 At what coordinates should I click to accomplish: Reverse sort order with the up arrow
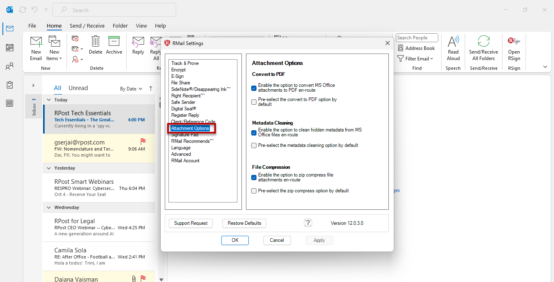[x=151, y=88]
